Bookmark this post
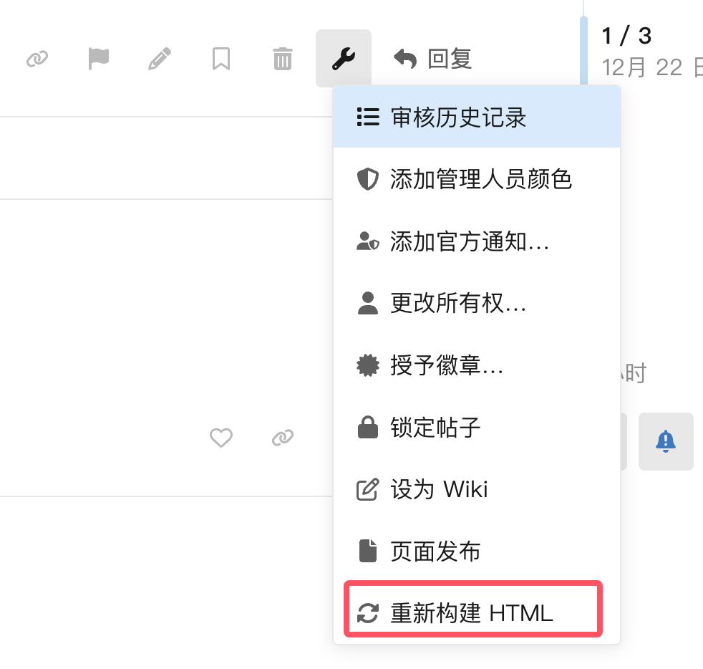This screenshot has height=669, width=703. [x=221, y=59]
